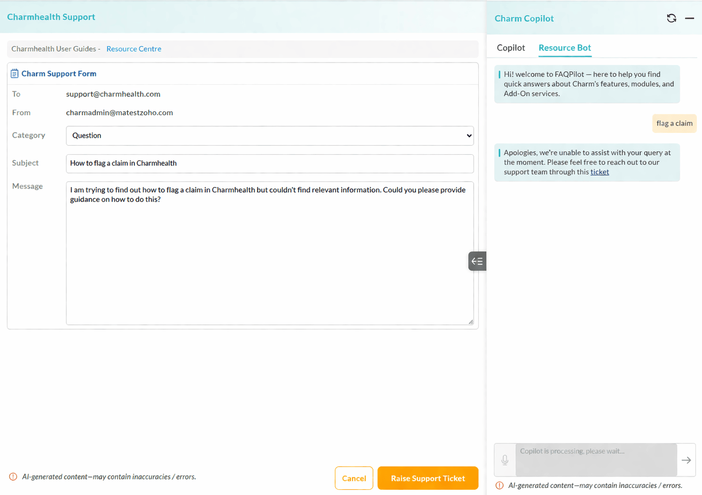Image resolution: width=702 pixels, height=495 pixels.
Task: Grab the Message box resize handle
Action: pos(471,322)
